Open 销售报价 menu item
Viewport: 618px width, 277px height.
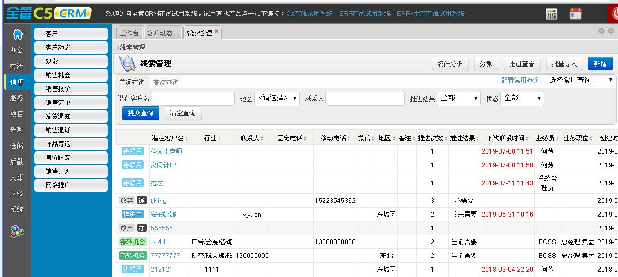71,89
